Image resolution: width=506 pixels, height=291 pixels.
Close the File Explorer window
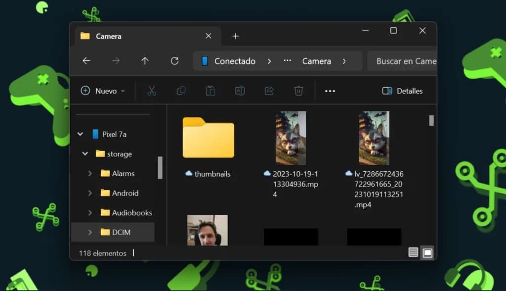(422, 30)
